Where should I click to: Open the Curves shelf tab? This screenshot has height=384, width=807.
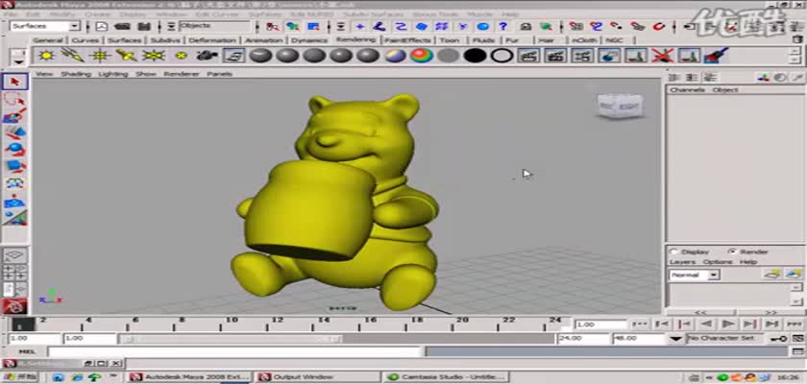pos(85,40)
